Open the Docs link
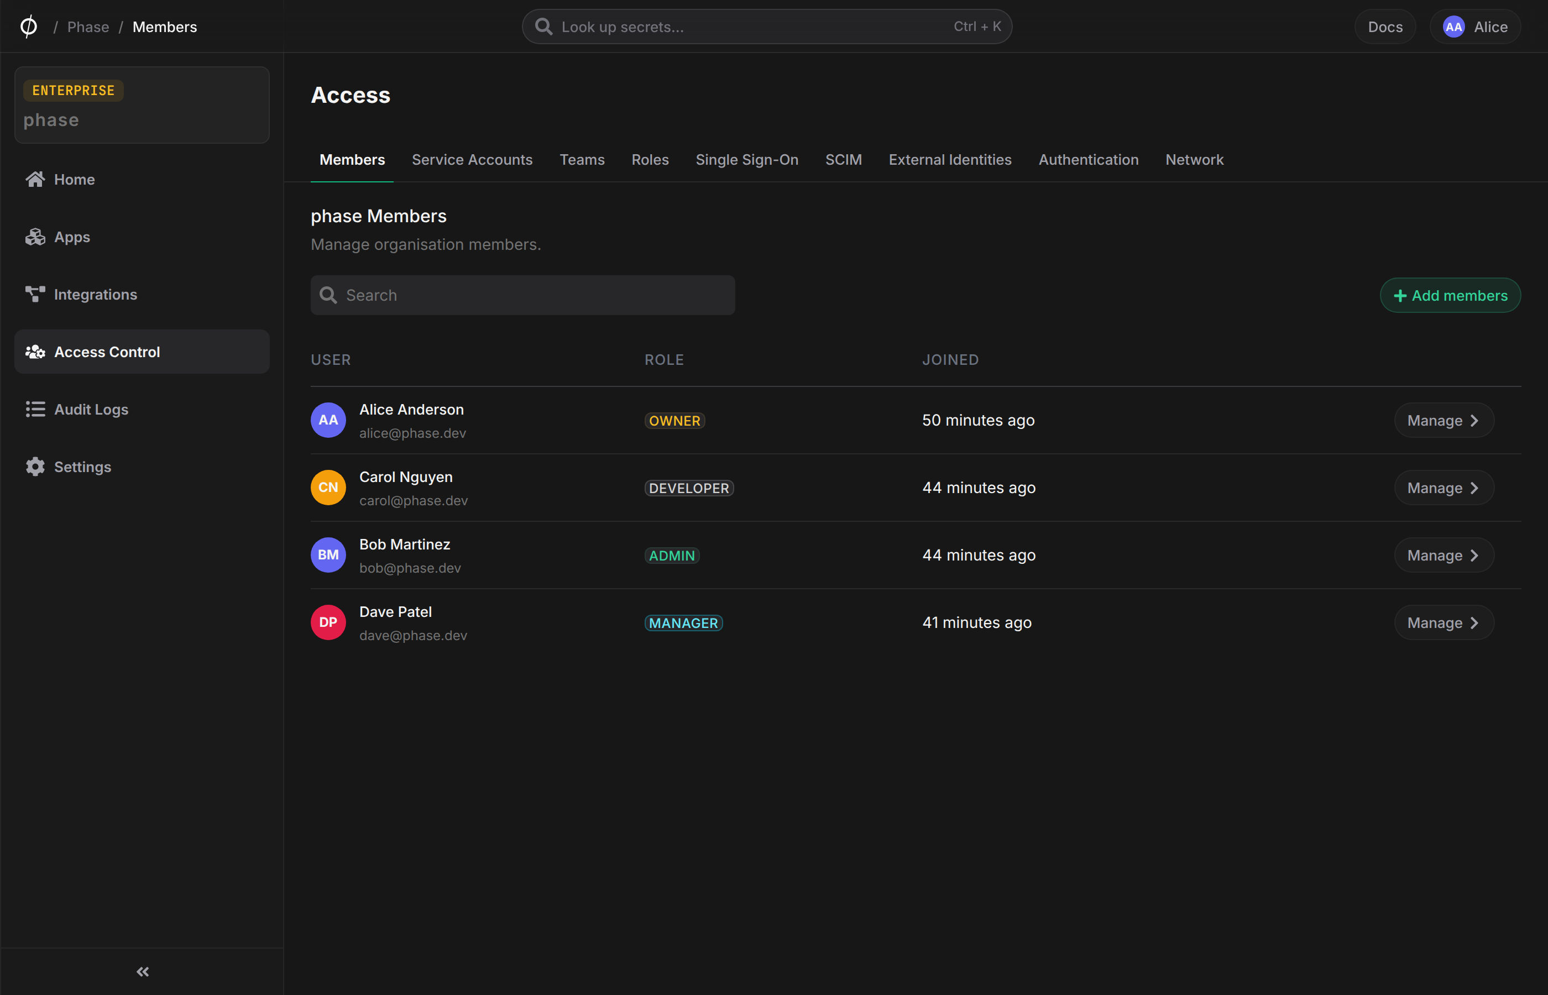Viewport: 1548px width, 995px height. [1385, 27]
